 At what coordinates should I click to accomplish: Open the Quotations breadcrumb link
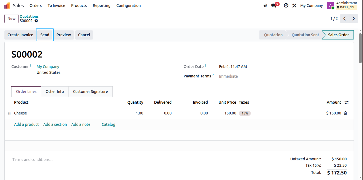29,17
